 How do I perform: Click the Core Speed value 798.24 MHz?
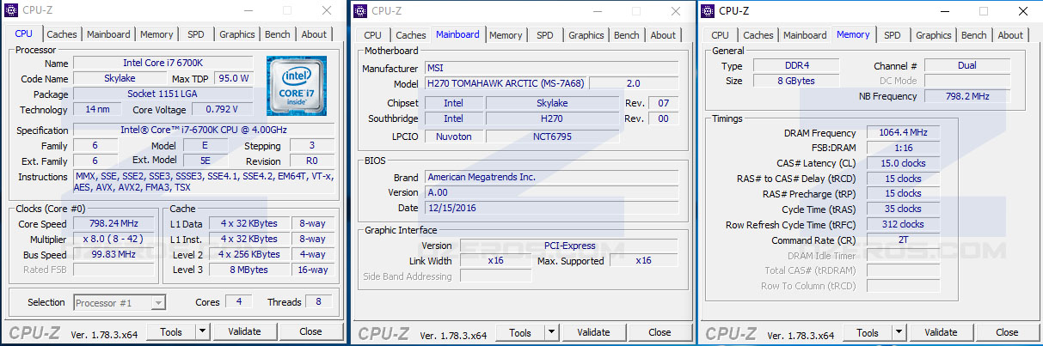tap(114, 223)
